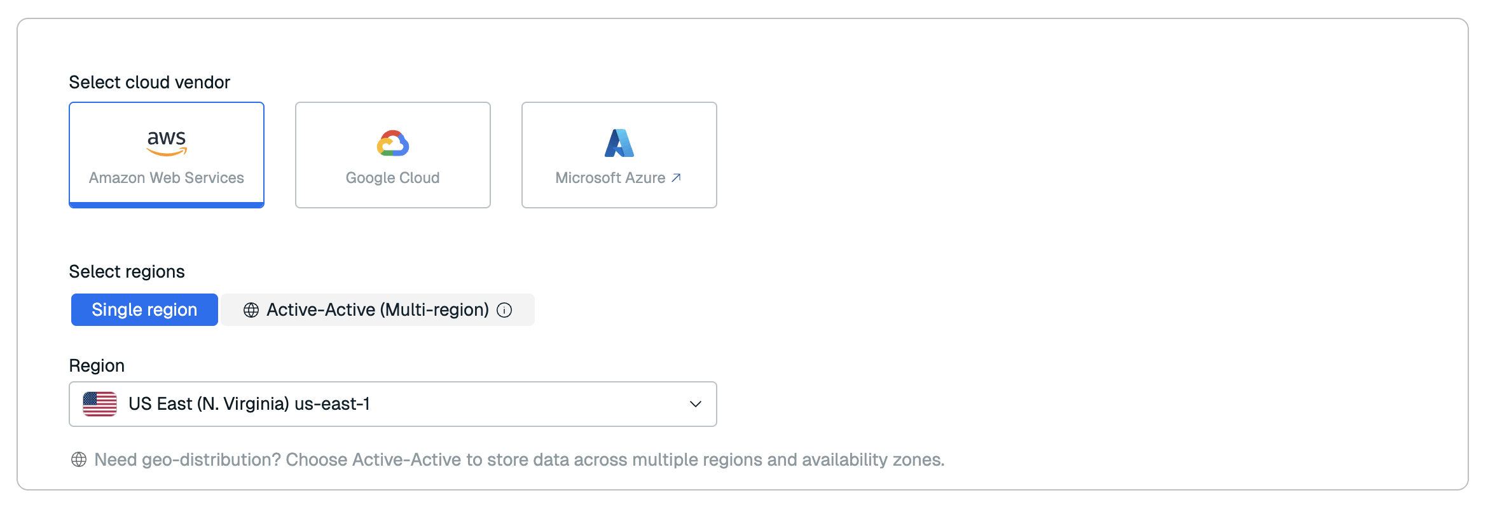
Task: Select the Microsoft Azure vendor label
Action: (610, 178)
